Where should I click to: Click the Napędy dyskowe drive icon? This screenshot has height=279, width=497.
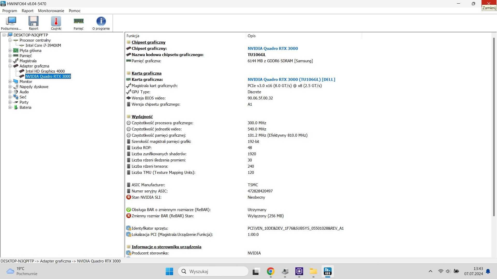coord(16,87)
